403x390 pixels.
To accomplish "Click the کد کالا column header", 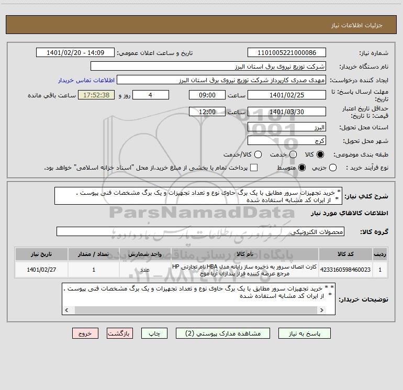I will click(x=345, y=254).
